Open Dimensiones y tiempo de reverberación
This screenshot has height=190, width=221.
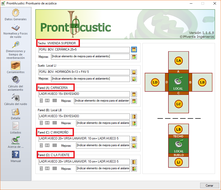16,50
